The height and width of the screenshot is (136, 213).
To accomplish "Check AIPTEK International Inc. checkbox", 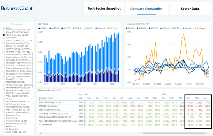I will (4, 104).
